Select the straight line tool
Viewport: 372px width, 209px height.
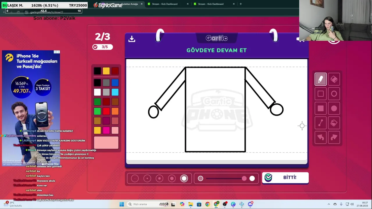pos(321,123)
